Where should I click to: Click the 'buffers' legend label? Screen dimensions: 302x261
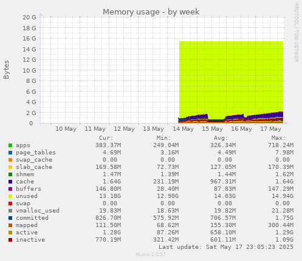29,189
